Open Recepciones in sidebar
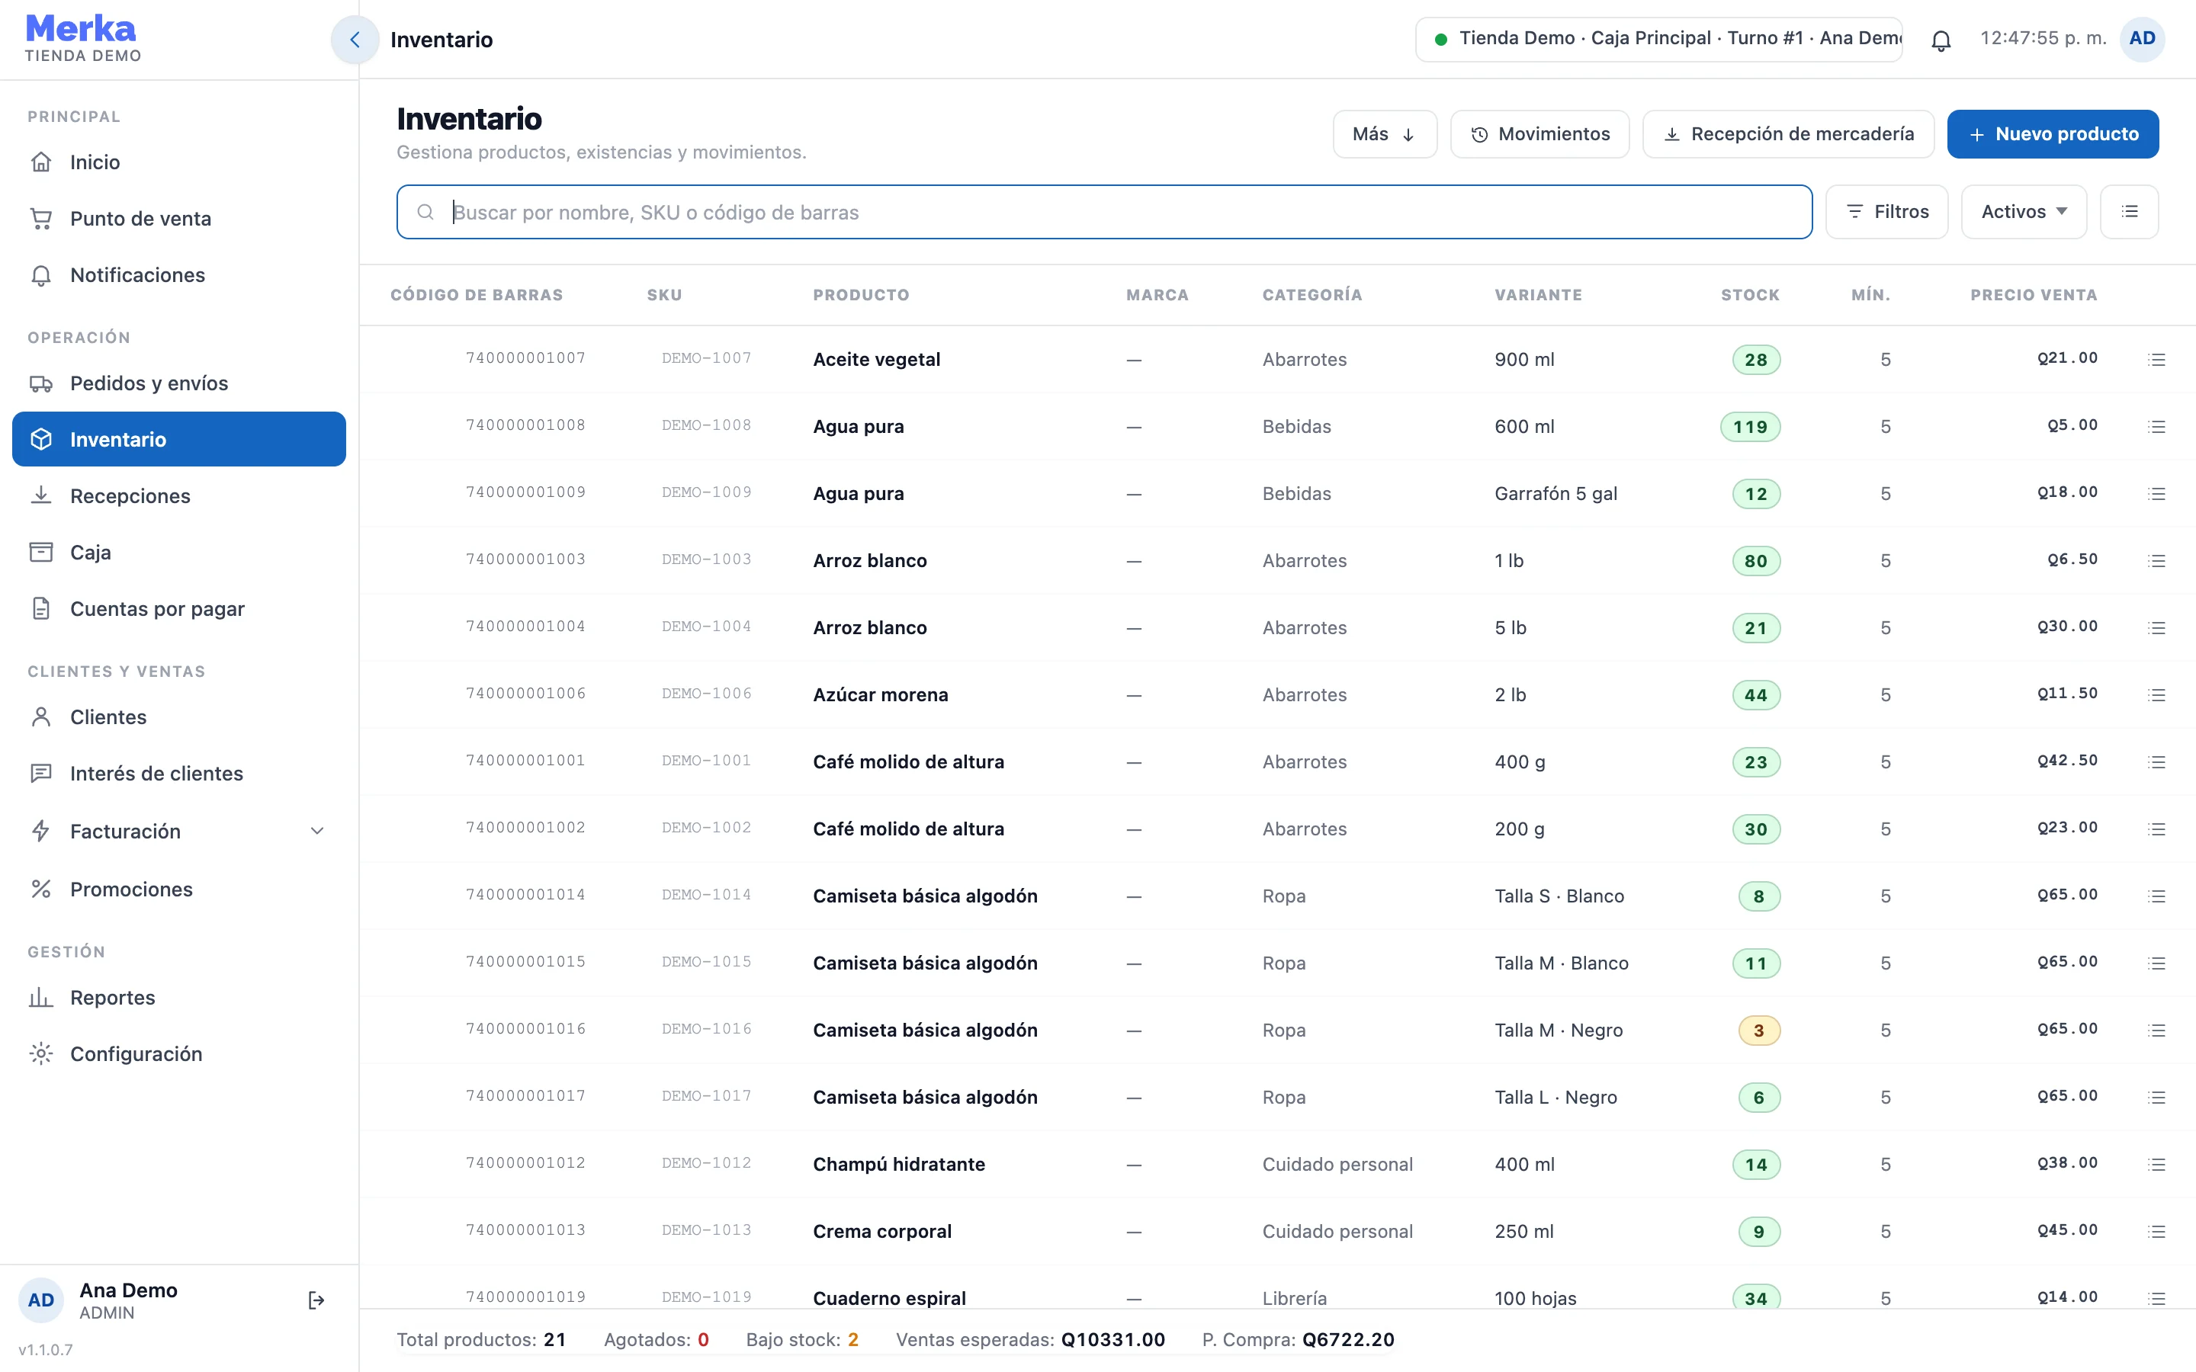Screen dimensions: 2196x1372 coord(178,496)
